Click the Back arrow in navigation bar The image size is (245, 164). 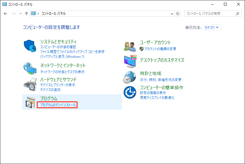click(5, 14)
